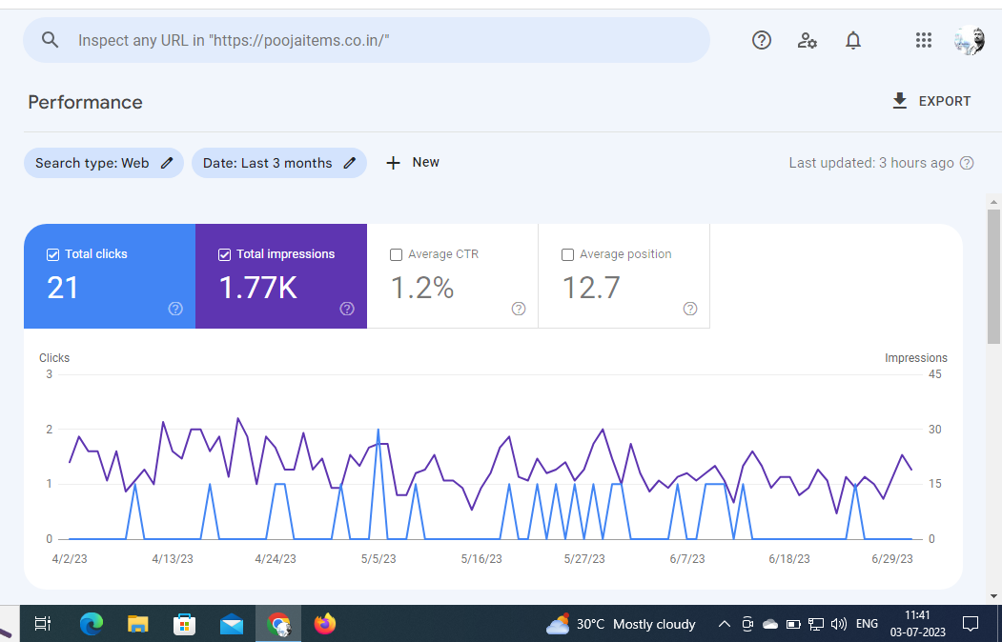Click the search magnifier in URL inspect bar
The width and height of the screenshot is (1002, 642).
tap(50, 40)
